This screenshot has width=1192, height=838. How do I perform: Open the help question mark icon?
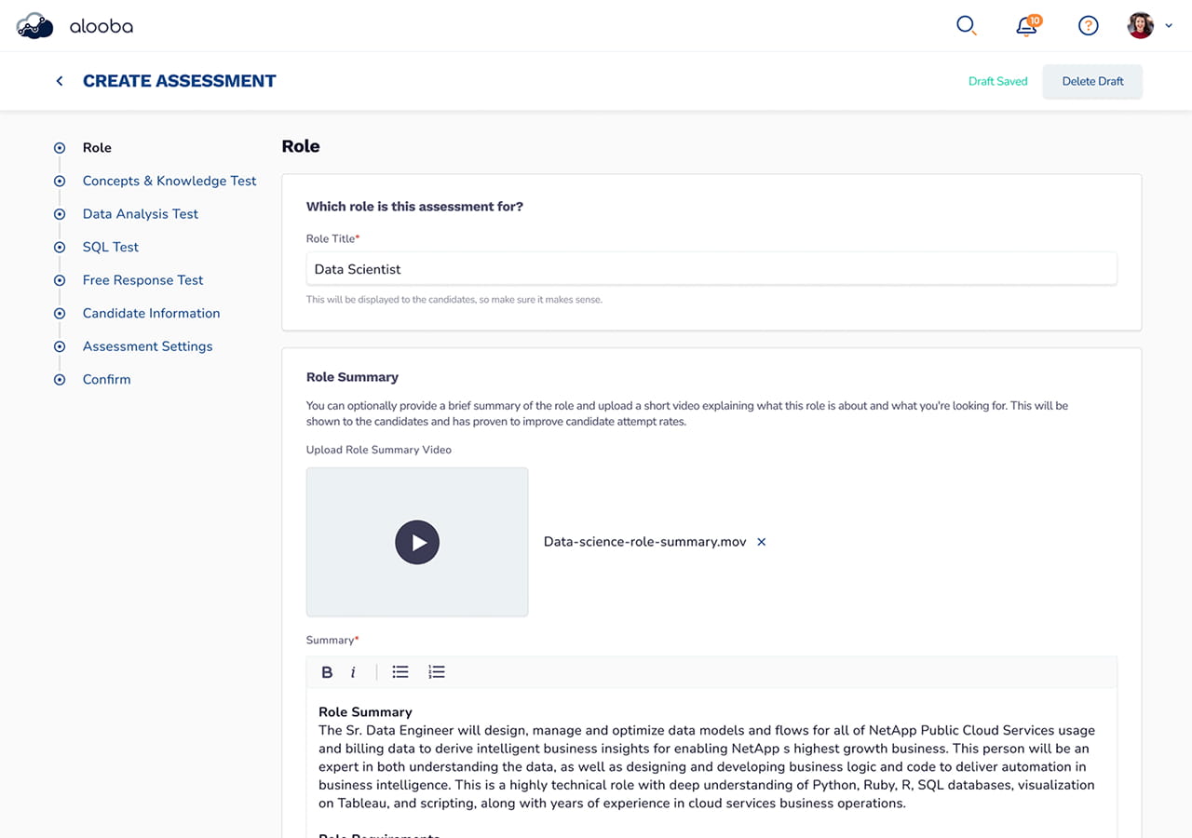pos(1088,26)
